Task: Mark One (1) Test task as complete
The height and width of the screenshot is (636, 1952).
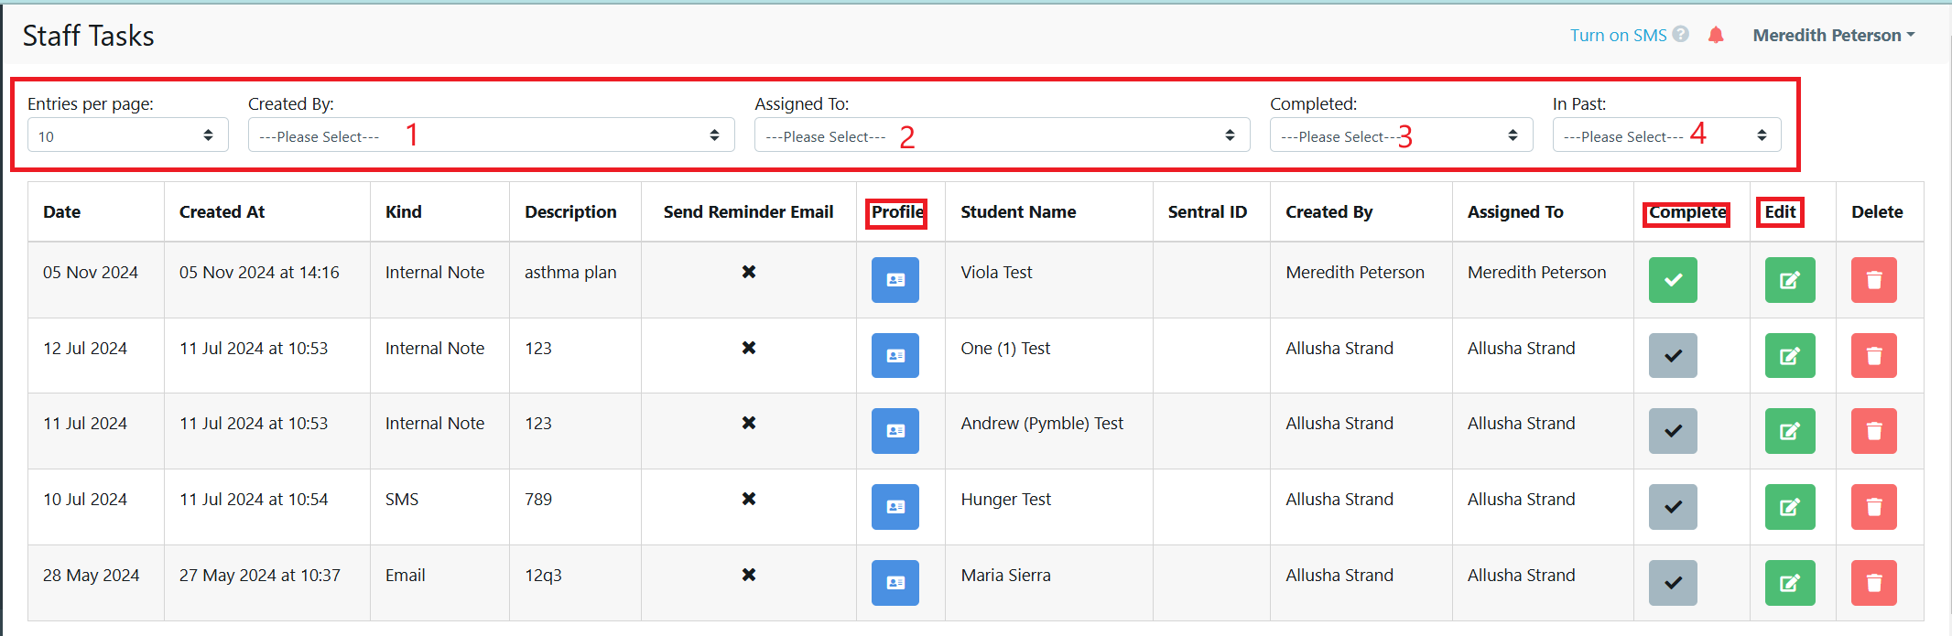Action: 1673,356
